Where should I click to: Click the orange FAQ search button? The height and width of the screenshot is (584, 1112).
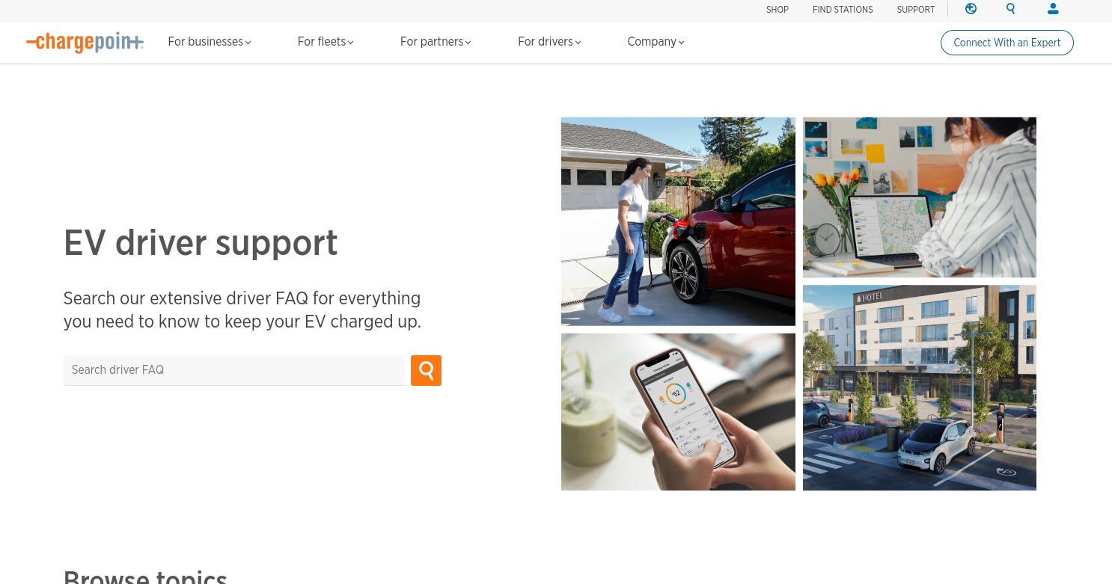click(426, 370)
